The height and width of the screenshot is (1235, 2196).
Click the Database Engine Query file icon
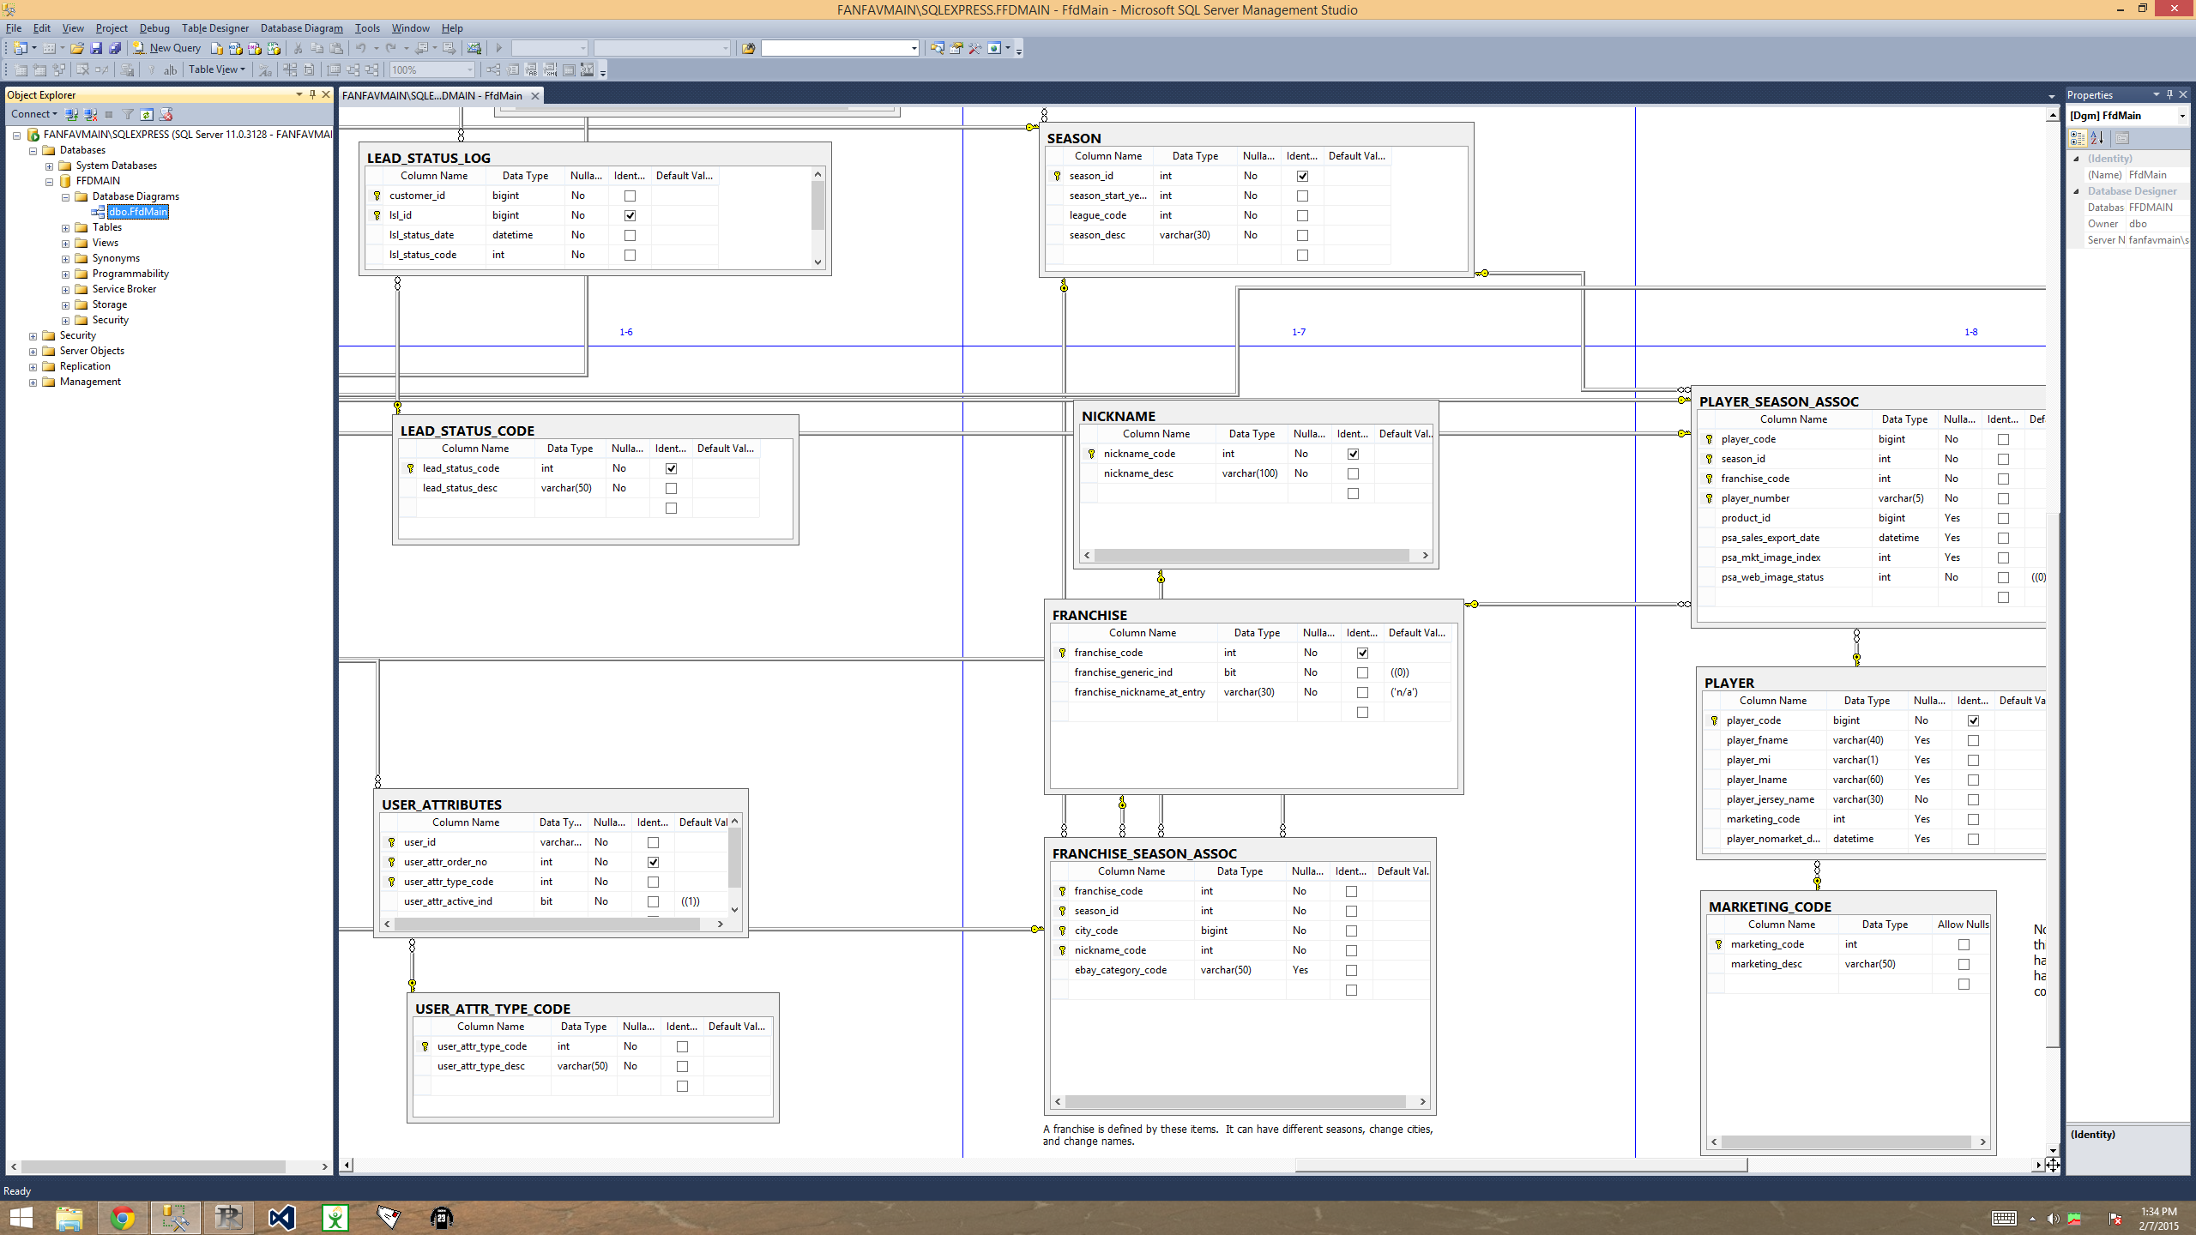click(216, 48)
